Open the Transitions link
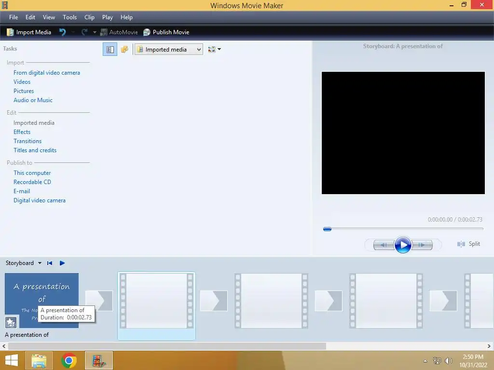The width and height of the screenshot is (494, 370). click(x=27, y=141)
